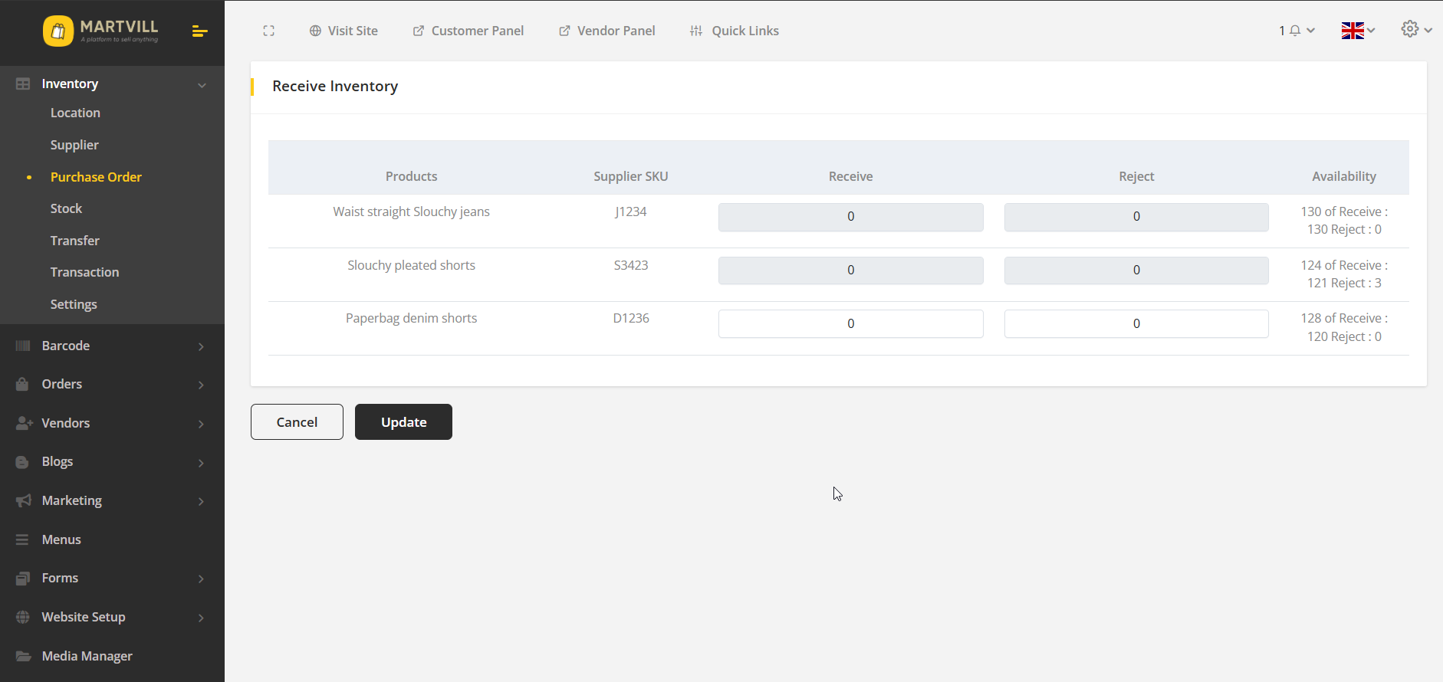Click the fullscreen expand icon
The height and width of the screenshot is (682, 1443).
point(268,31)
